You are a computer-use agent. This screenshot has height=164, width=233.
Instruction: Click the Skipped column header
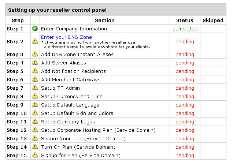213,20
